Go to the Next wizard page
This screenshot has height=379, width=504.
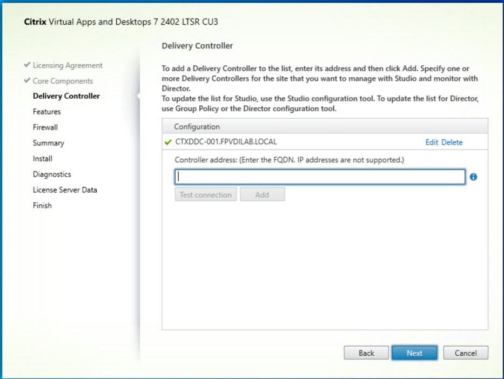pos(414,353)
